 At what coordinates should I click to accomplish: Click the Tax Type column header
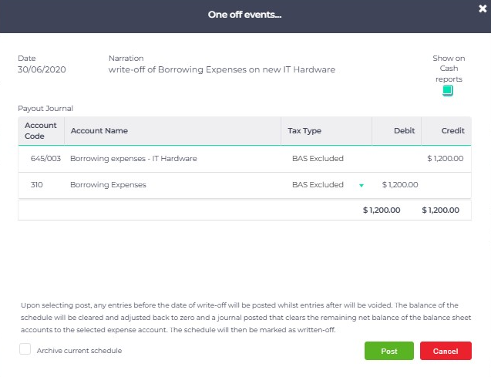point(304,130)
